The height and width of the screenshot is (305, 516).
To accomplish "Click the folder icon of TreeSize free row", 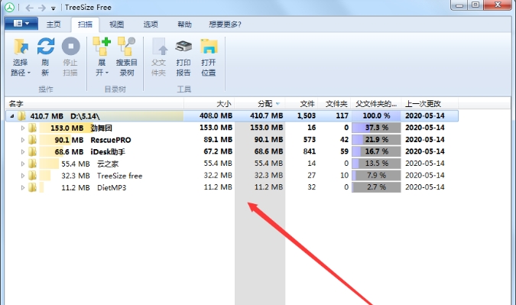I will pyautogui.click(x=32, y=176).
